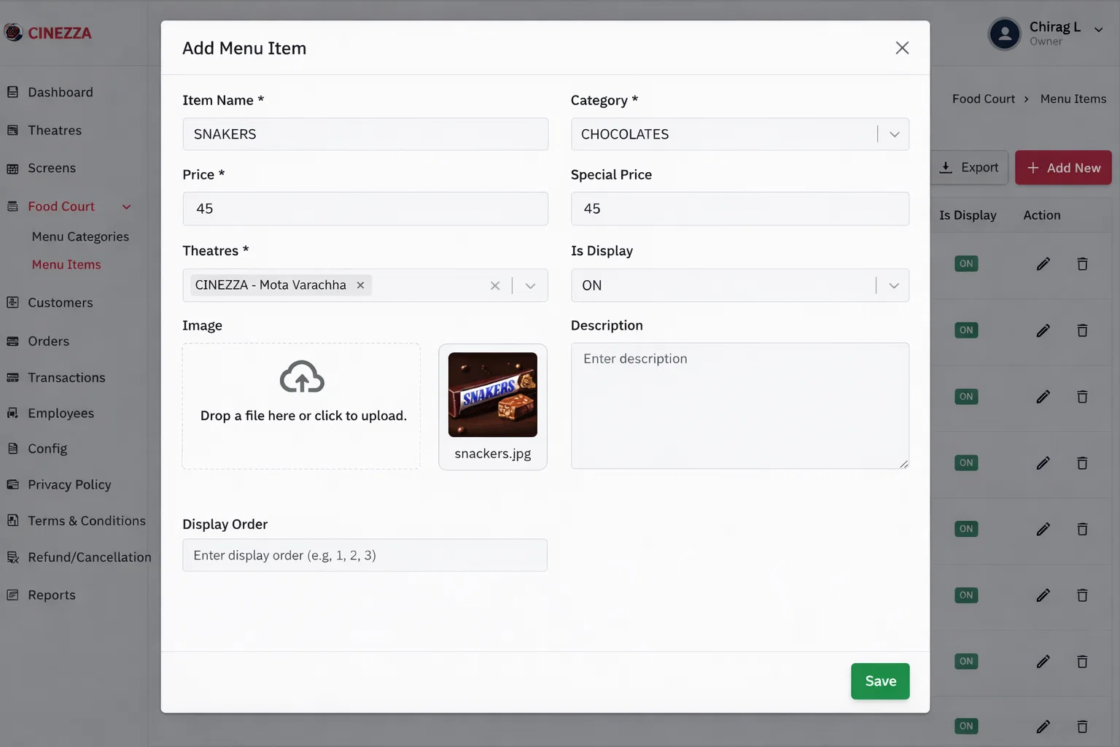Toggle the second row ON display badge
The image size is (1120, 747).
(966, 330)
